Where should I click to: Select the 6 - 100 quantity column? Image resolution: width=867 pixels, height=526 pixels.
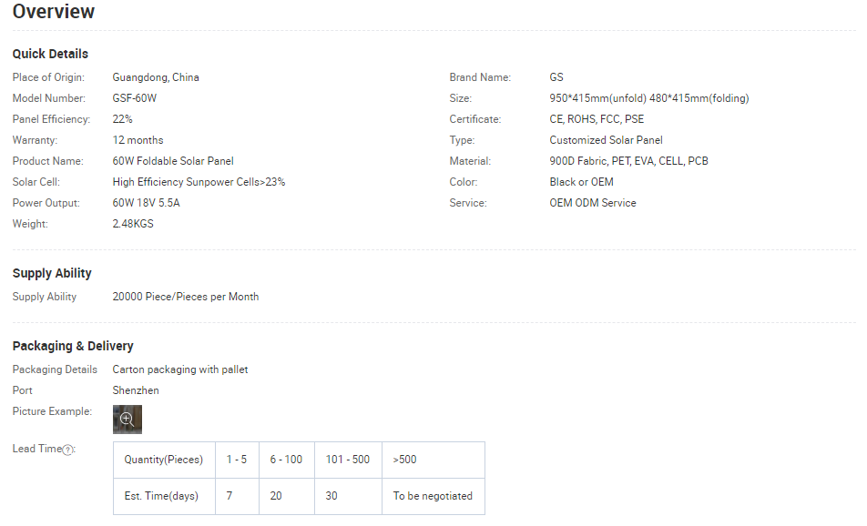coord(286,460)
